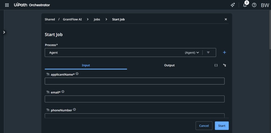Click the Start Job heading
This screenshot has width=271, height=133.
tap(53, 35)
